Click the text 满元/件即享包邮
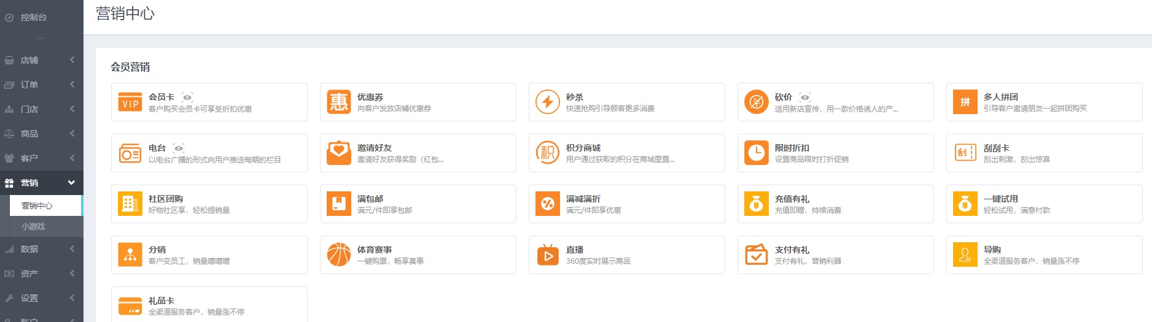The height and width of the screenshot is (322, 1152). (385, 210)
